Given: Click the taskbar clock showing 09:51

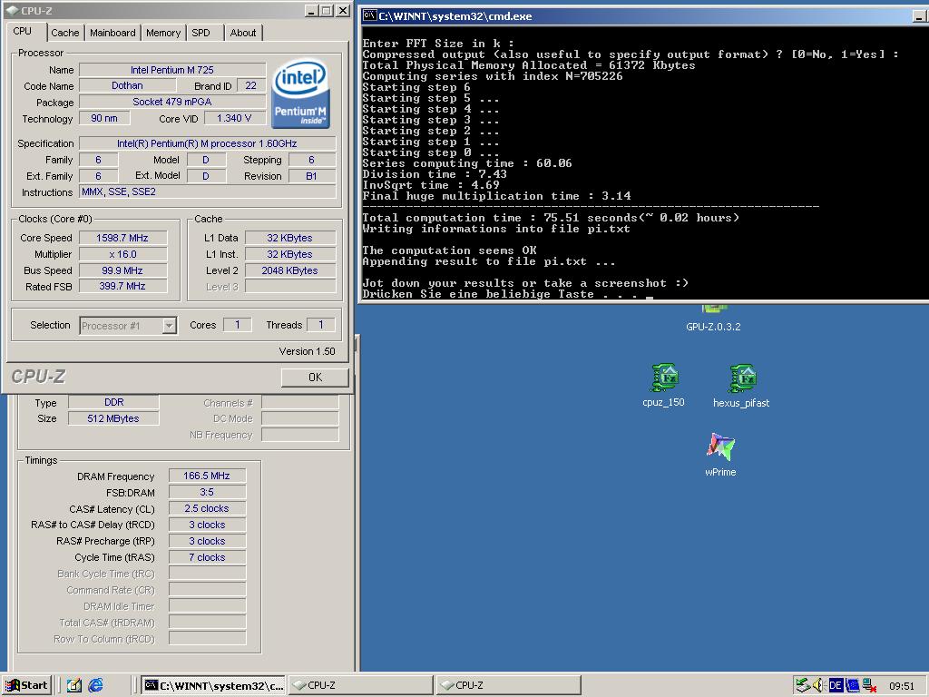Looking at the screenshot, I should [x=902, y=686].
